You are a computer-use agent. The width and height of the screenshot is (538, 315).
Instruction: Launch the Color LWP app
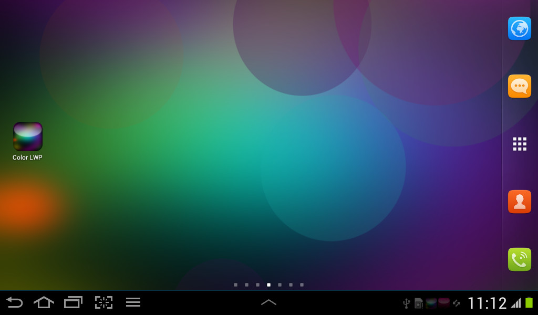click(27, 136)
